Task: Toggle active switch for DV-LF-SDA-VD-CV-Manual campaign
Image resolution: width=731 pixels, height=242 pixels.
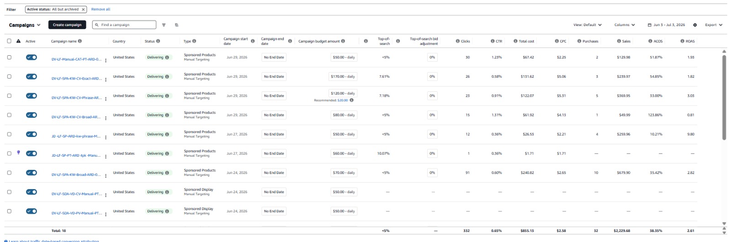Action: [x=32, y=192]
